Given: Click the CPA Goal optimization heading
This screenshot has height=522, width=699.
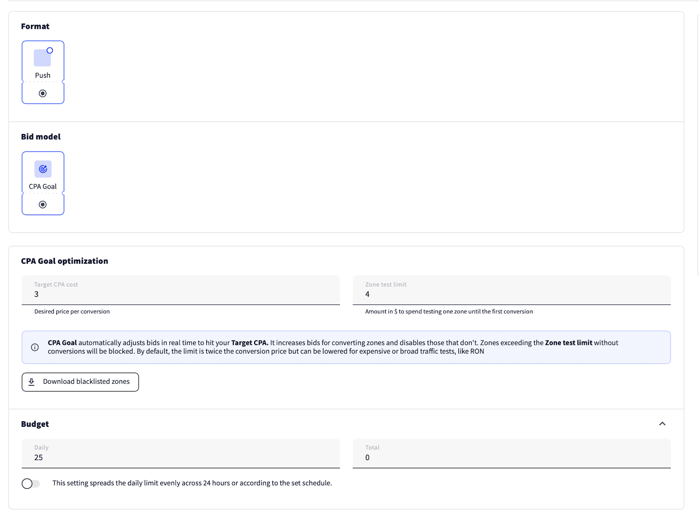Looking at the screenshot, I should pos(65,261).
